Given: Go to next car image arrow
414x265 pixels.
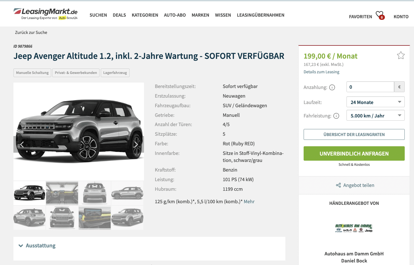Looking at the screenshot, I should 136,144.
